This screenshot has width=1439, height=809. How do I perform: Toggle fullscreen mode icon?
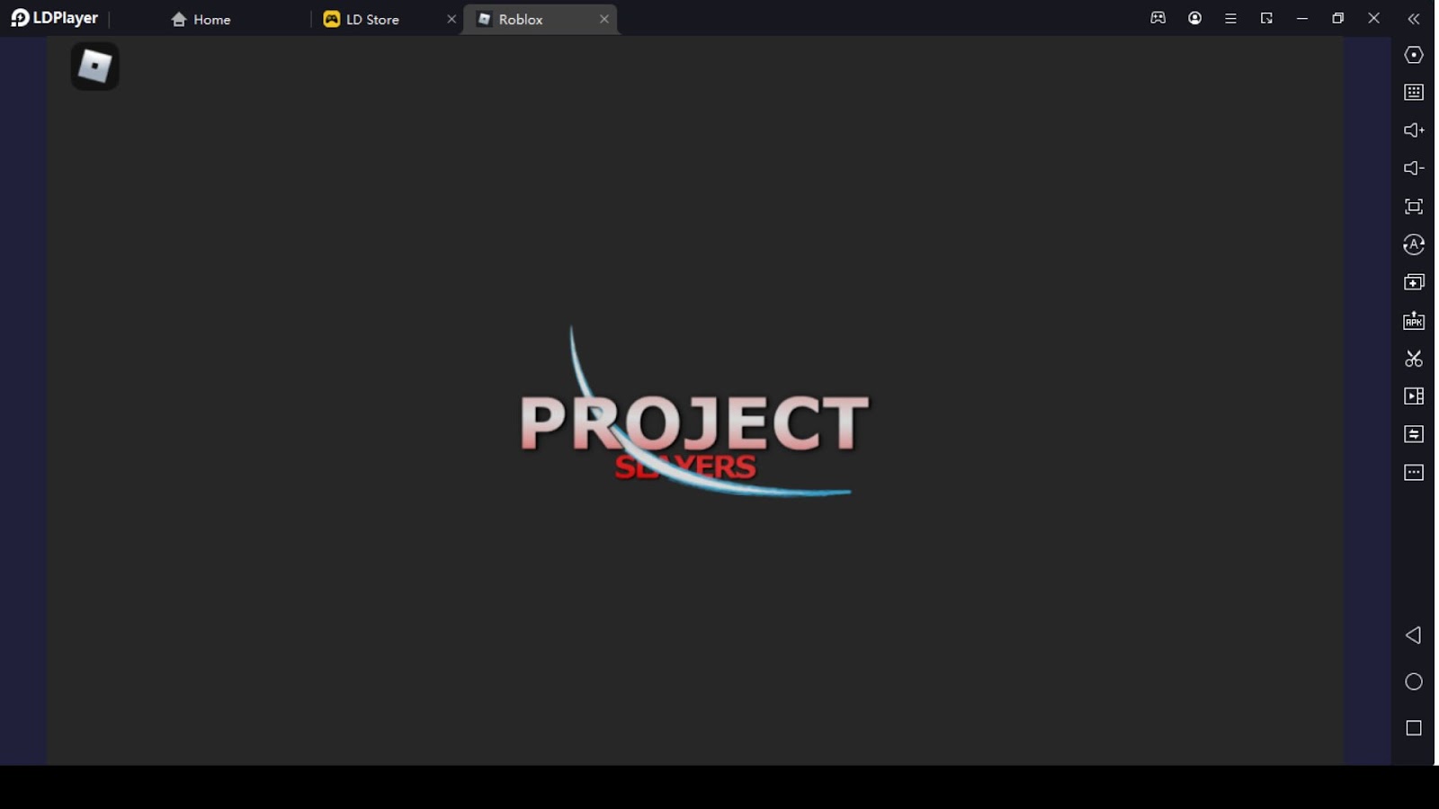(1414, 207)
